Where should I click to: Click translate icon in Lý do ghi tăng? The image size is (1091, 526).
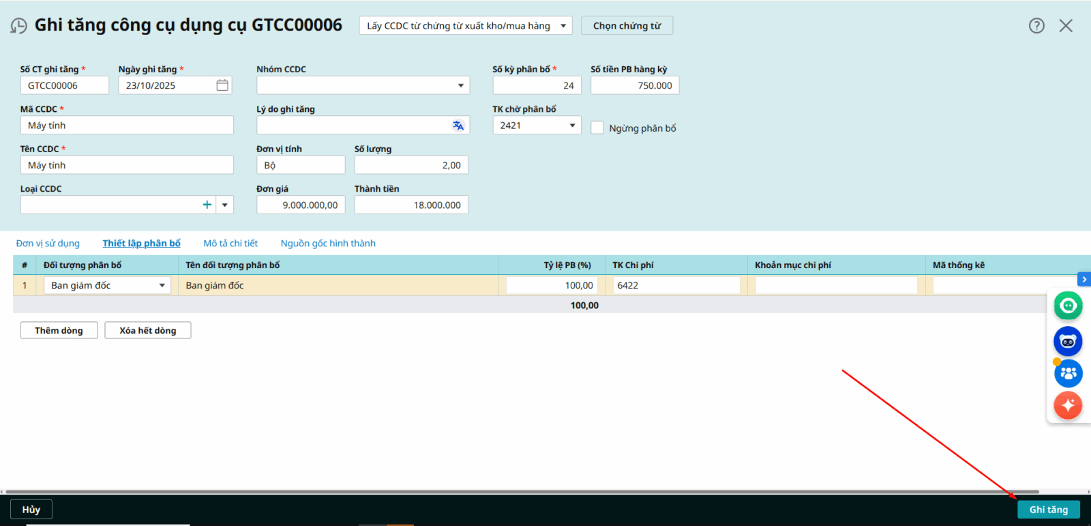tap(458, 126)
